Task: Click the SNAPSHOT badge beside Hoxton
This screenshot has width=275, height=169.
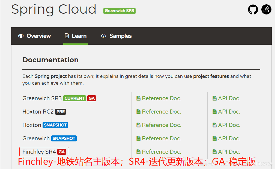Action: click(x=55, y=125)
